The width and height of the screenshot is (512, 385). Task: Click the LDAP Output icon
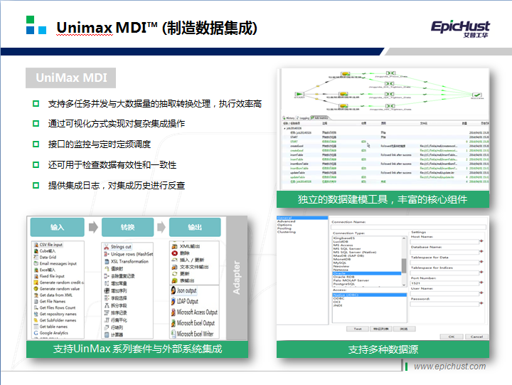tap(174, 301)
